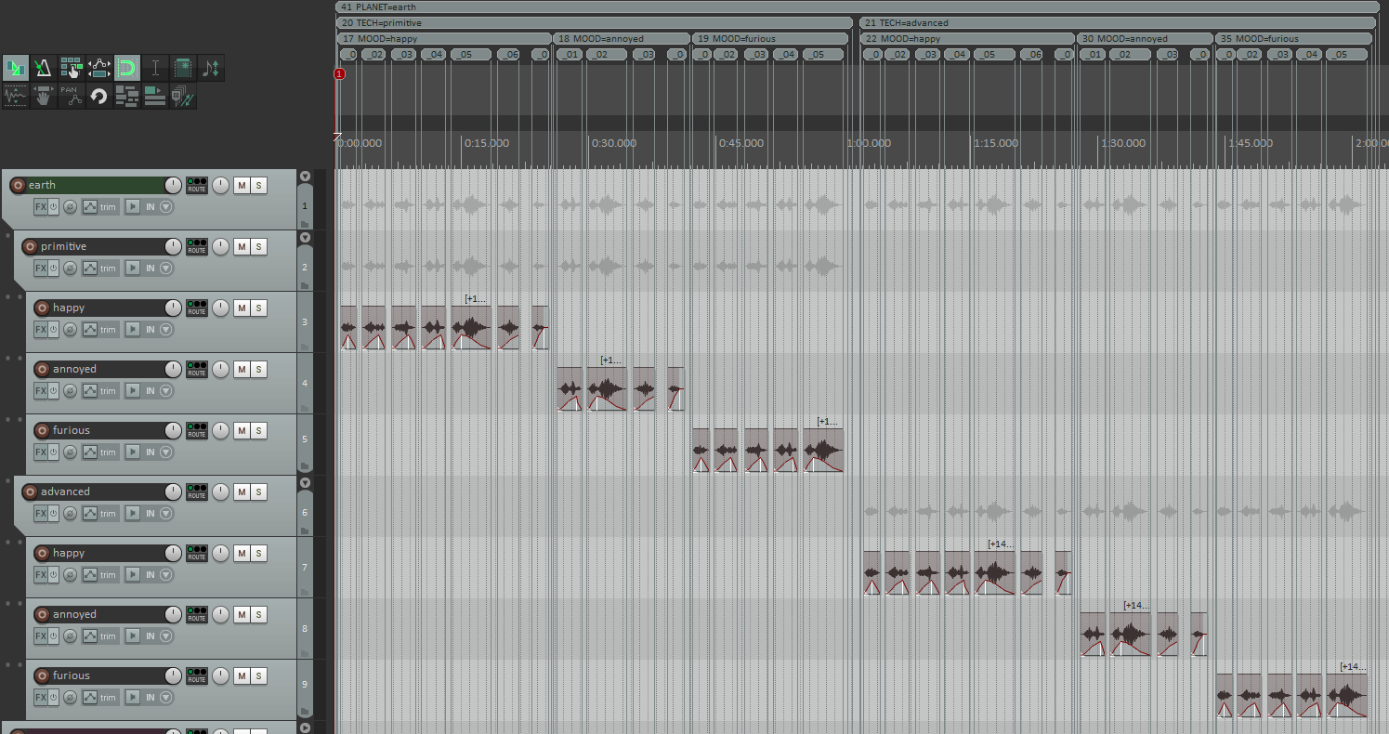The height and width of the screenshot is (734, 1389).
Task: Open the FX button on the advanced track
Action: [x=40, y=514]
